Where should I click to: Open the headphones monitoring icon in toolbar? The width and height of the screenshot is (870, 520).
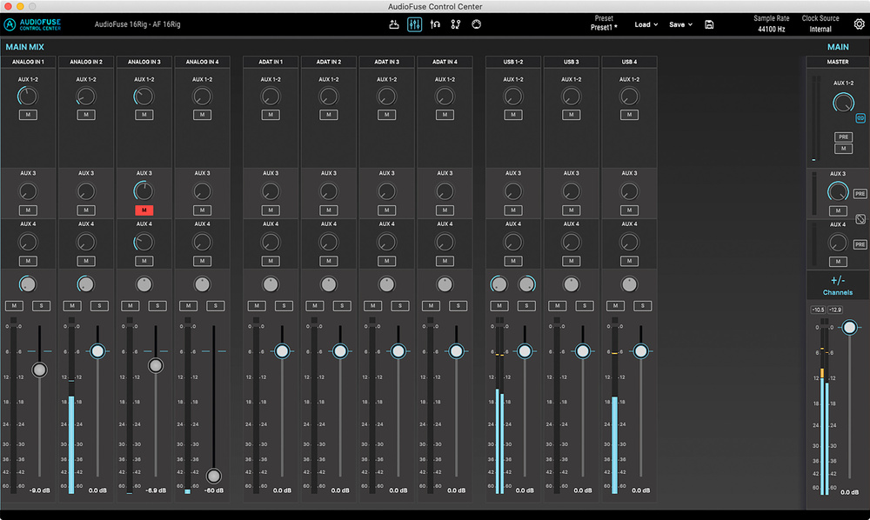tap(435, 24)
